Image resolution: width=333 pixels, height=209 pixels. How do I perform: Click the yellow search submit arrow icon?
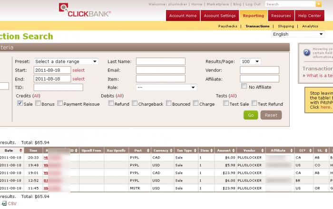click(319, 4)
